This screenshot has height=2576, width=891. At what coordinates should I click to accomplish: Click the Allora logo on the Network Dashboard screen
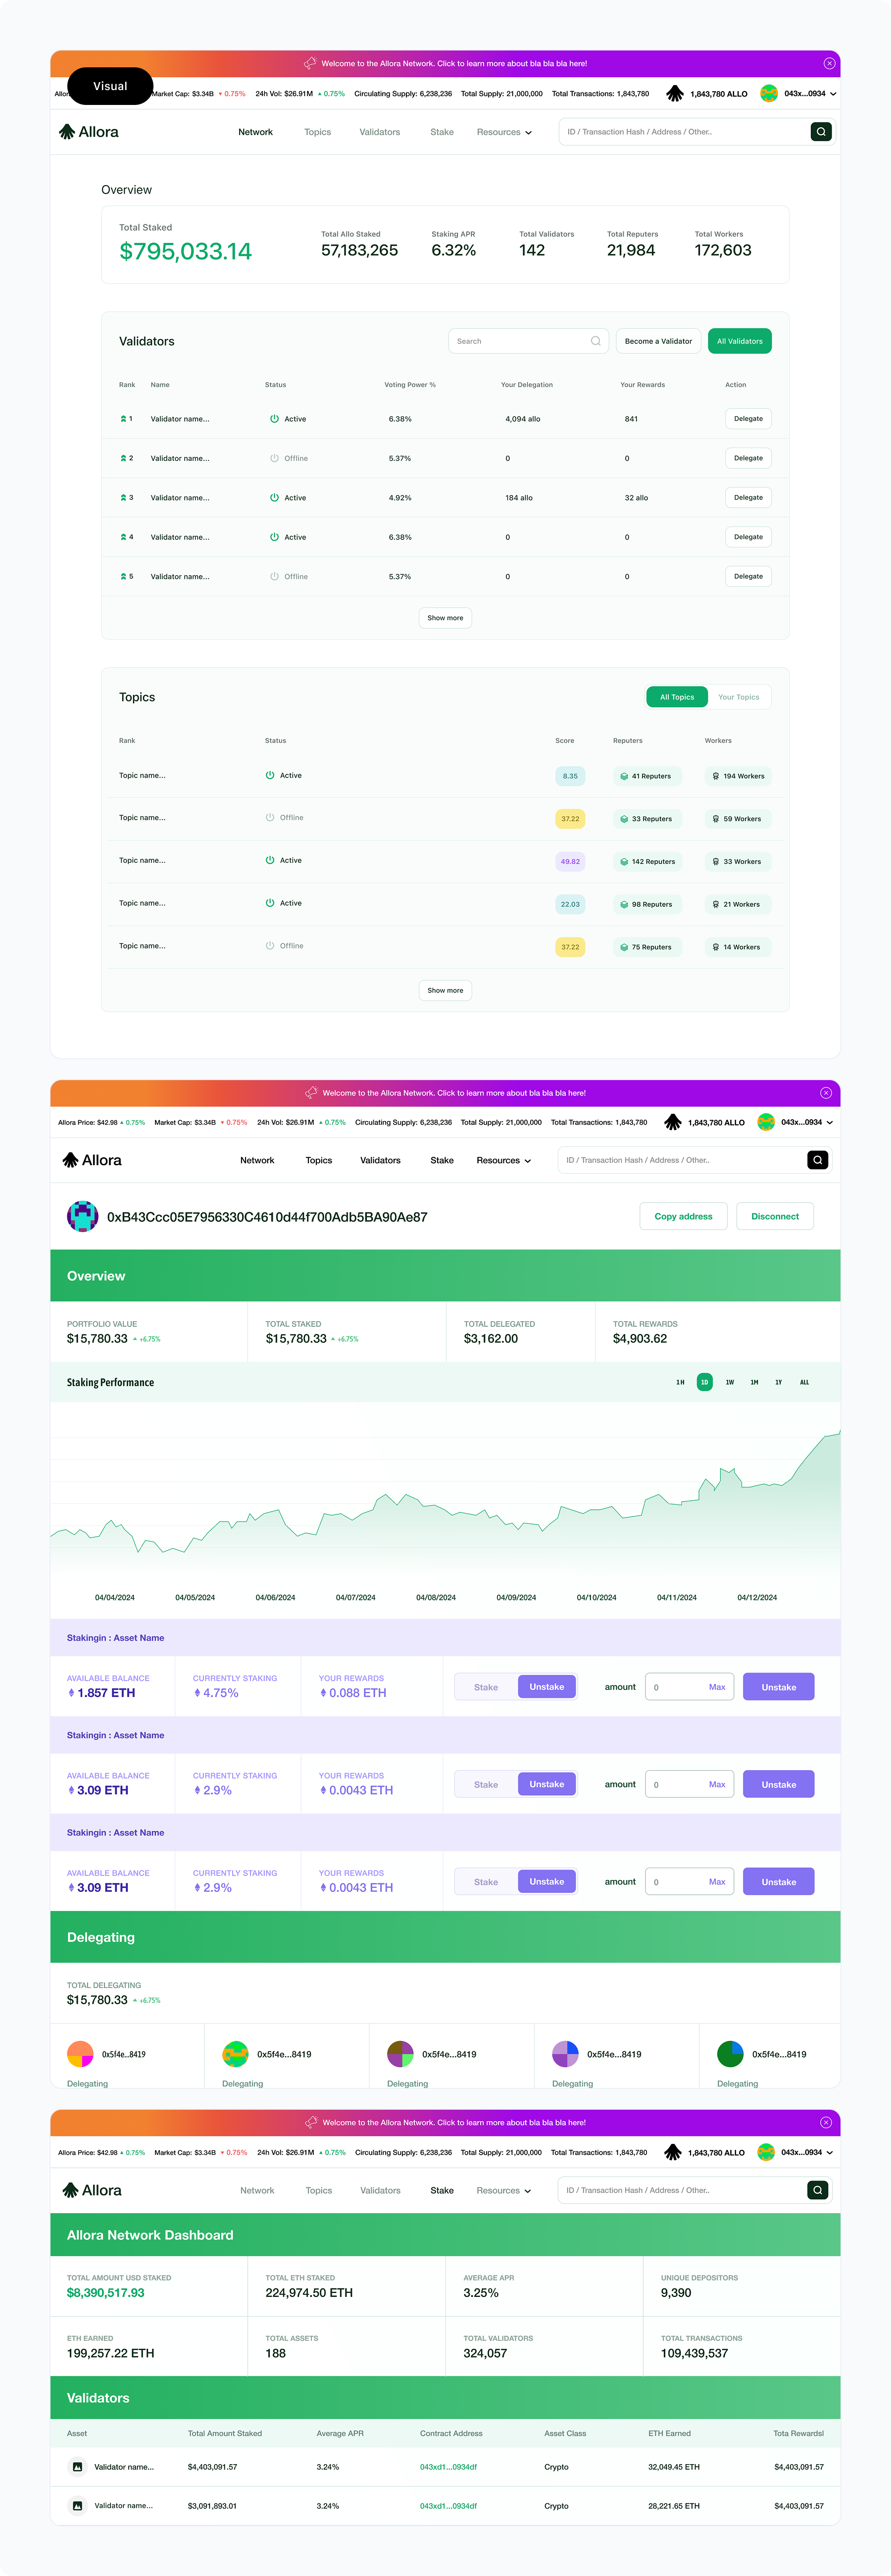92,2190
